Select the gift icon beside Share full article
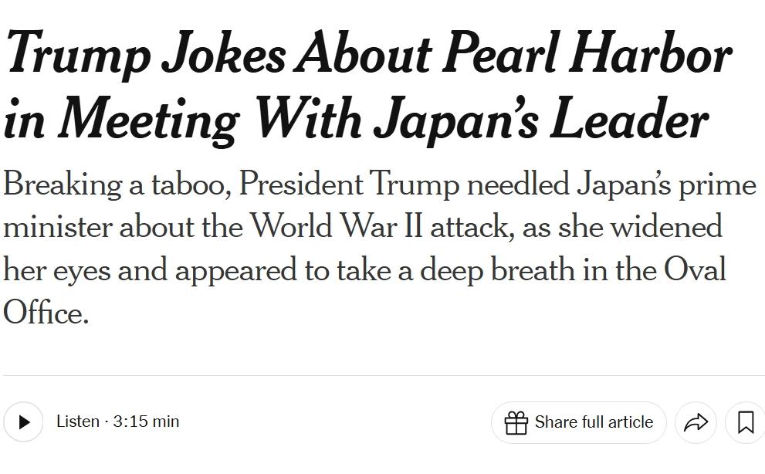 click(516, 422)
